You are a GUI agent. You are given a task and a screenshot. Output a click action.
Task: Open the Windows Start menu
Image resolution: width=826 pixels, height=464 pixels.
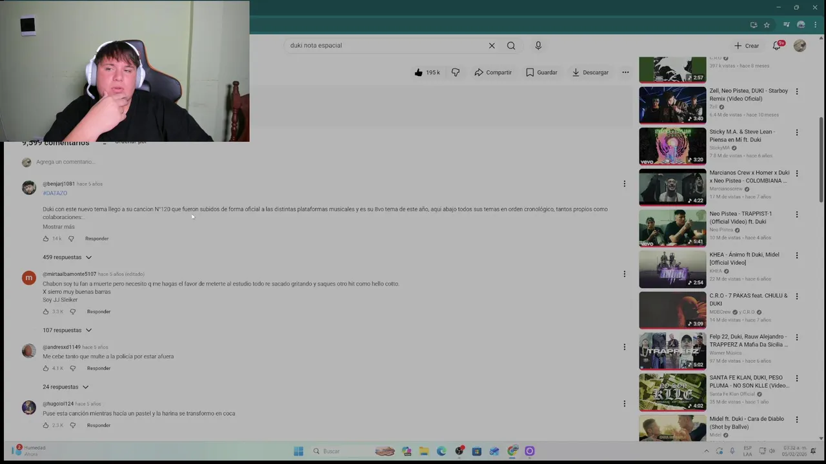click(298, 451)
